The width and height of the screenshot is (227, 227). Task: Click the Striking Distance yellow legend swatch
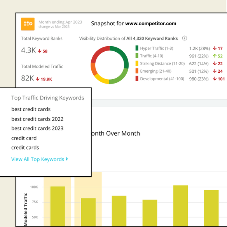pos(137,63)
